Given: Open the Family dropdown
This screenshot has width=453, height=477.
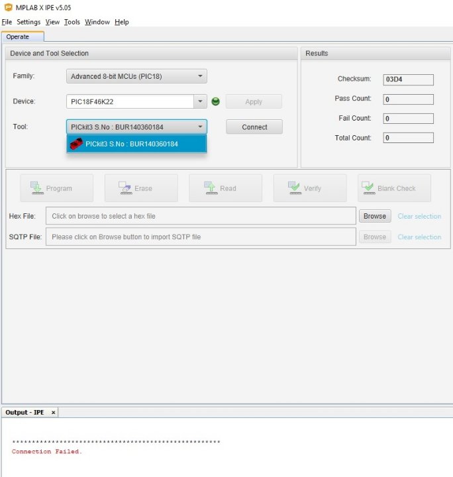Looking at the screenshot, I should pyautogui.click(x=136, y=76).
